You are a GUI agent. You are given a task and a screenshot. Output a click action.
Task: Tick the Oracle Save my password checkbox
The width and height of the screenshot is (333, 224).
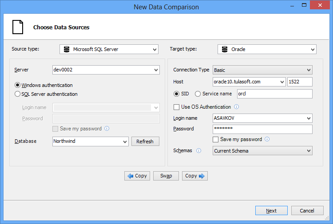coord(215,139)
